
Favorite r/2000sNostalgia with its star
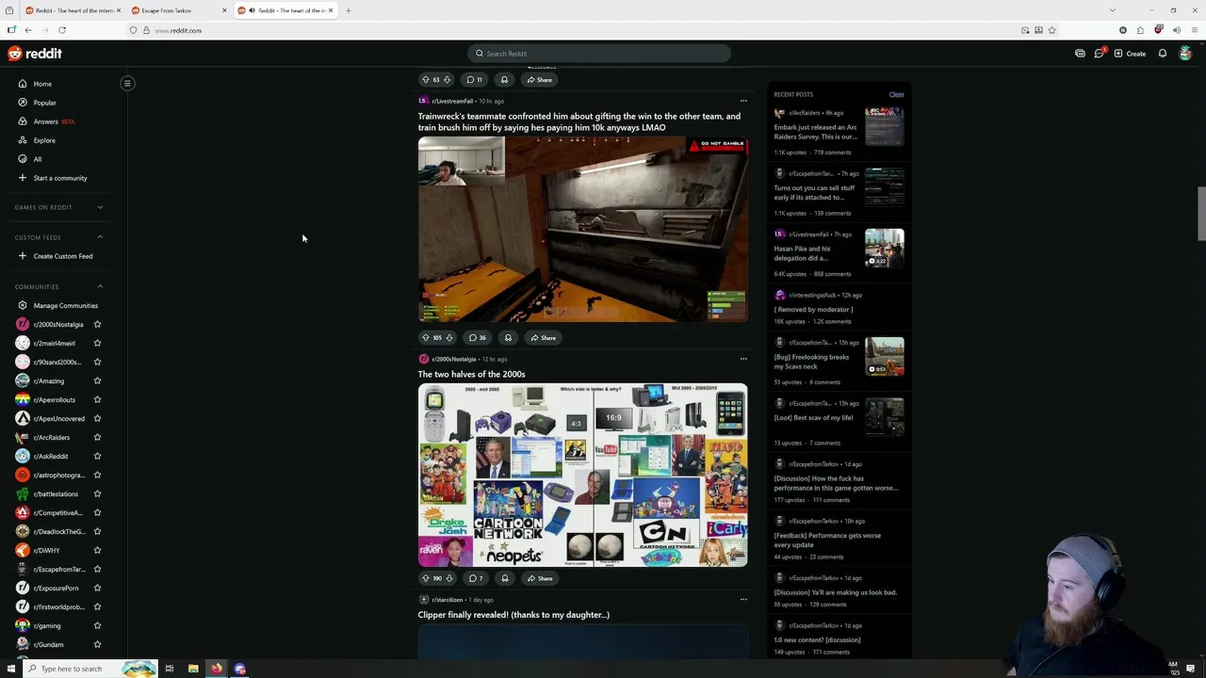pos(97,324)
